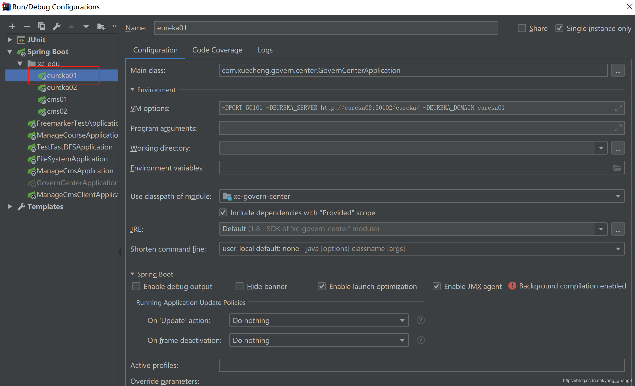Image resolution: width=635 pixels, height=386 pixels.
Task: Enable the Share checkbox
Action: click(x=522, y=28)
